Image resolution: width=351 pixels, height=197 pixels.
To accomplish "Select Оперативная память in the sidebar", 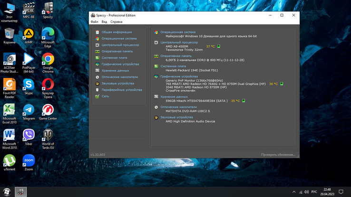I will (117, 51).
